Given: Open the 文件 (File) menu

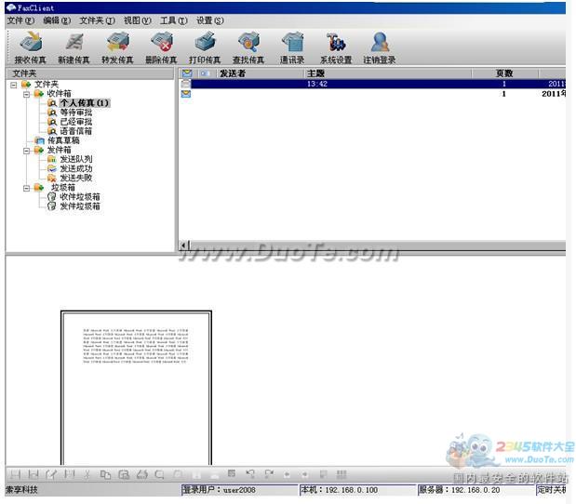Looking at the screenshot, I should 20,20.
